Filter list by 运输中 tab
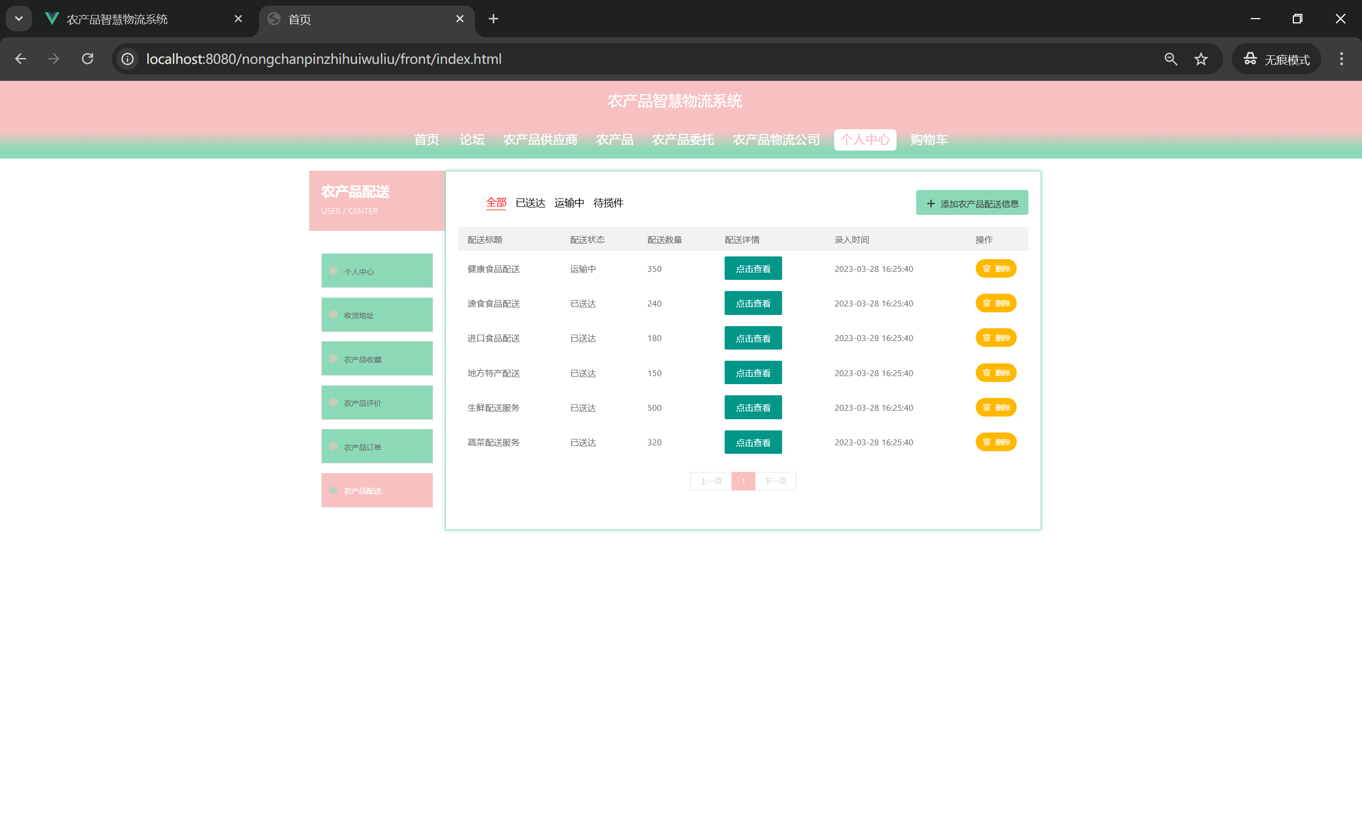 click(x=569, y=203)
